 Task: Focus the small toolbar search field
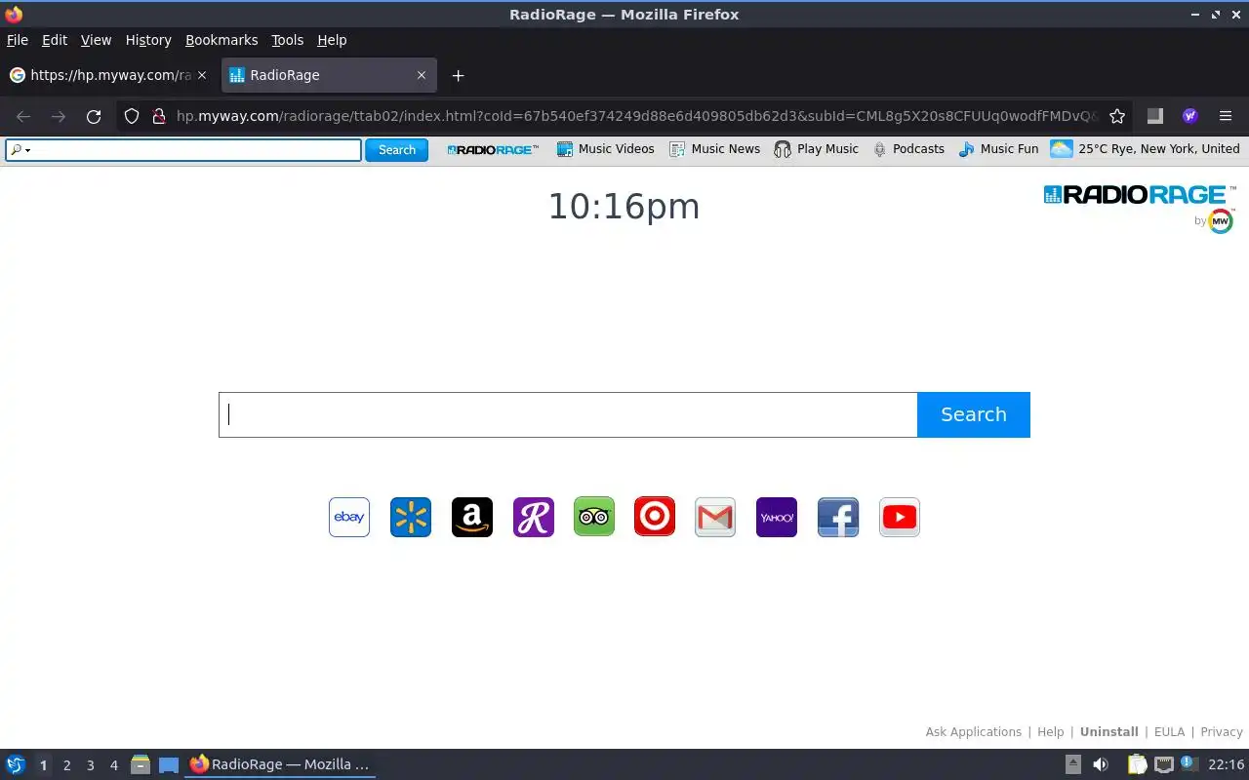click(x=183, y=150)
